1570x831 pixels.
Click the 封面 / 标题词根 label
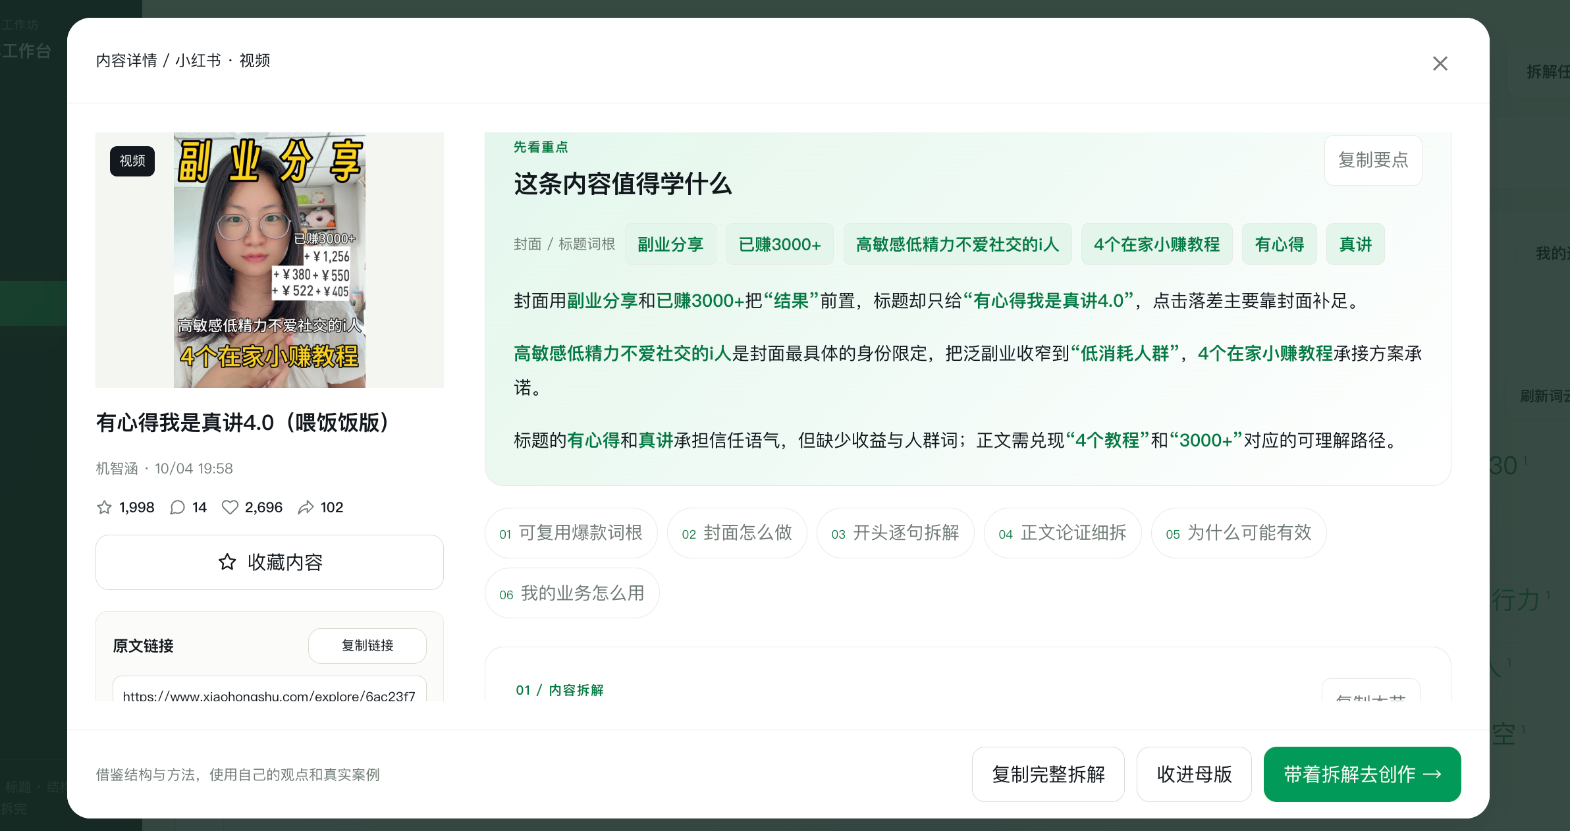[x=564, y=244]
